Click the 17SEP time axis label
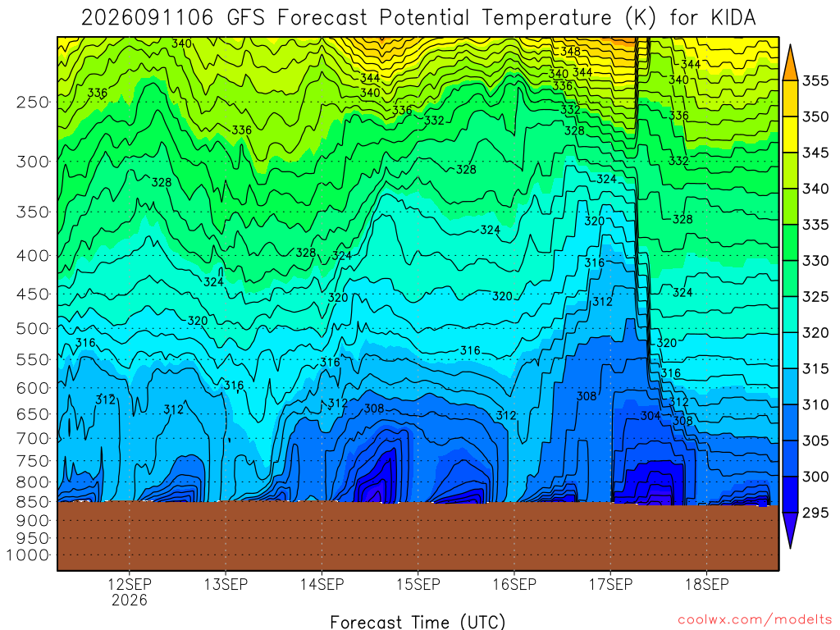 [x=610, y=584]
